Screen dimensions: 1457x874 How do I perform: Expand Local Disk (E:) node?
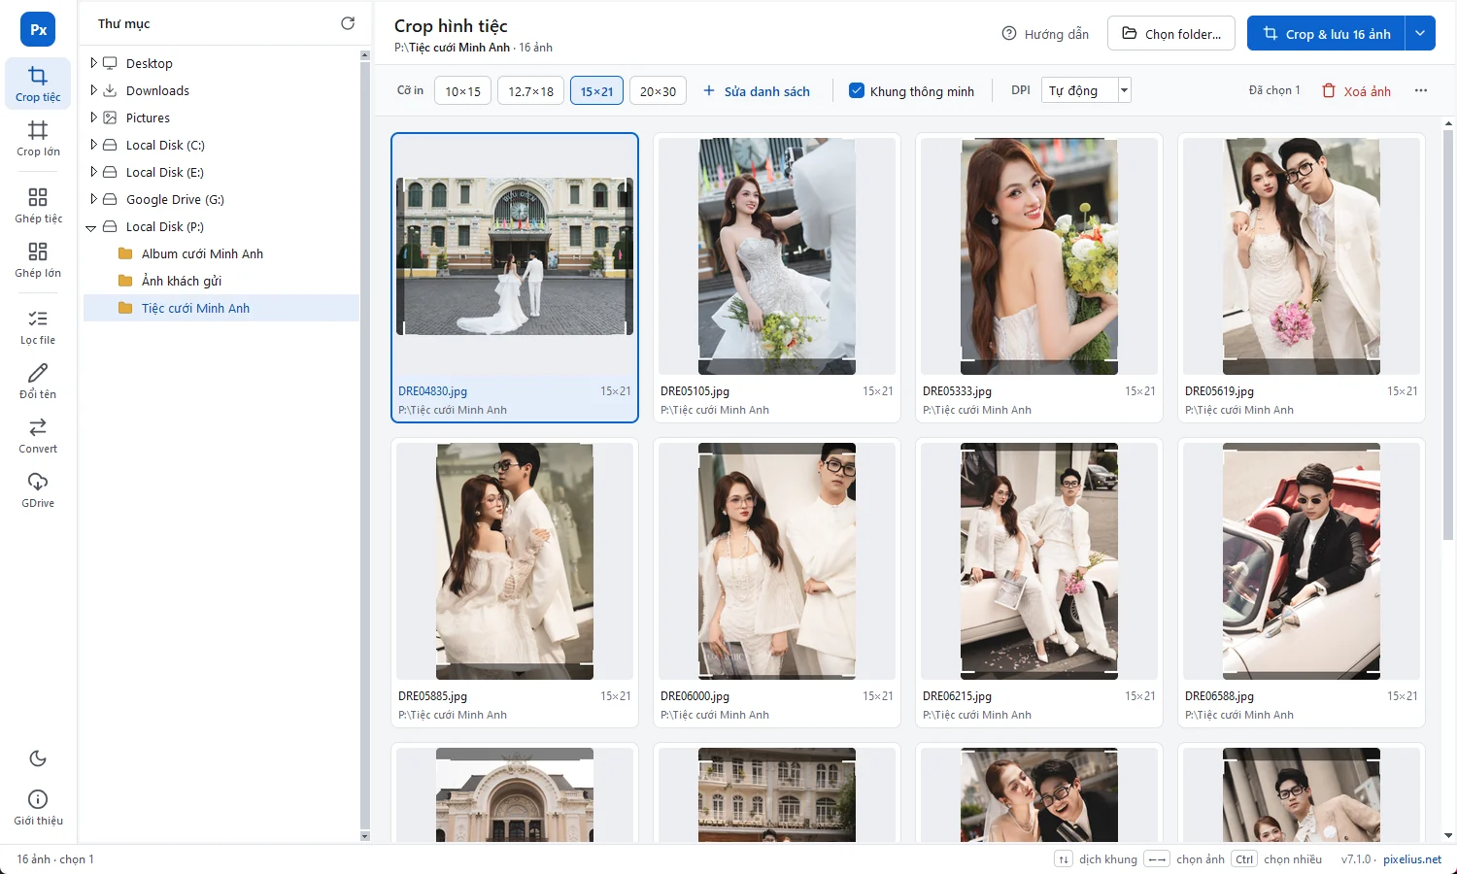pos(93,171)
